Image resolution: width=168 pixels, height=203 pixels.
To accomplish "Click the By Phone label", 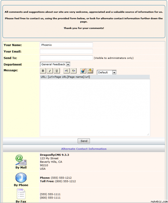I will (x=21, y=185).
